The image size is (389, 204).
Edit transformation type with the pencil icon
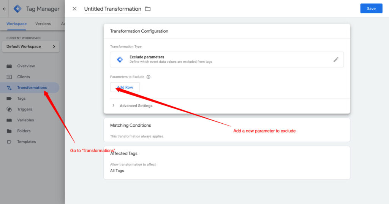point(336,60)
